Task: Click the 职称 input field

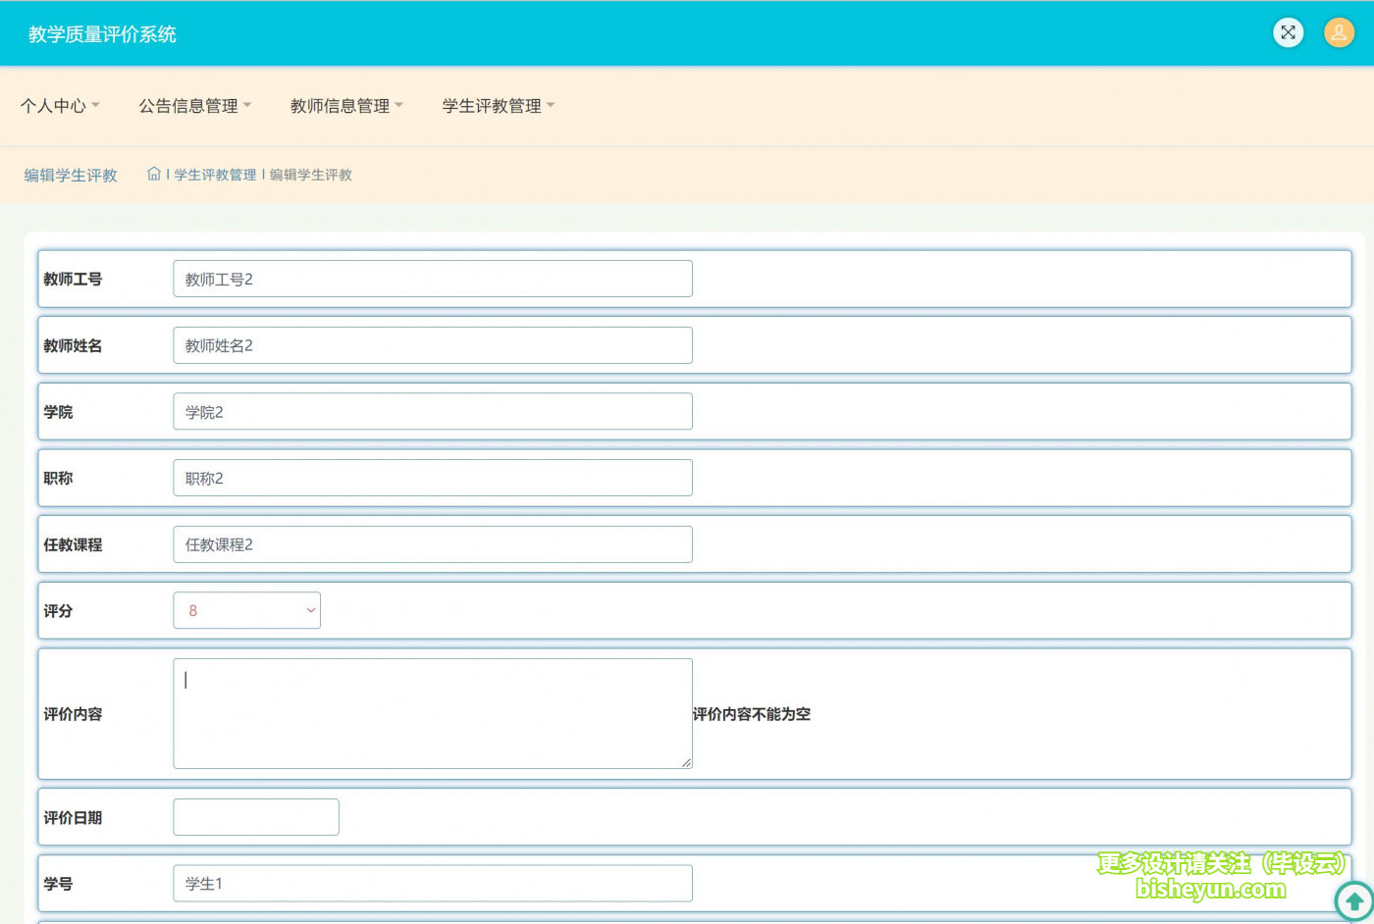Action: [x=432, y=478]
